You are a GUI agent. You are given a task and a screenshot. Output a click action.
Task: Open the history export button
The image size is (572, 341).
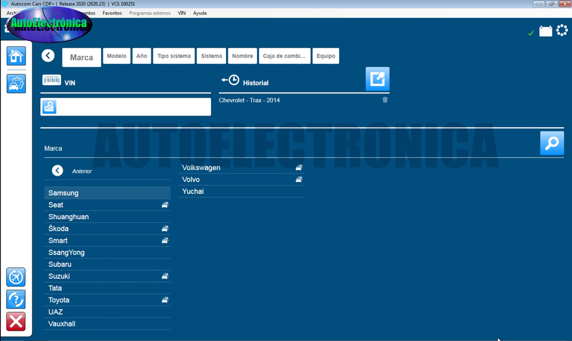point(378,79)
